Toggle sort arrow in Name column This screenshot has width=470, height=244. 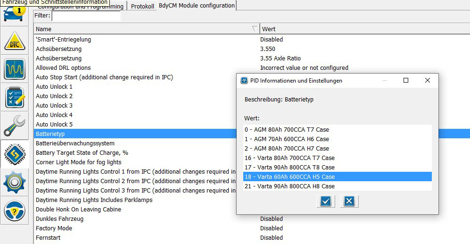coord(255,28)
